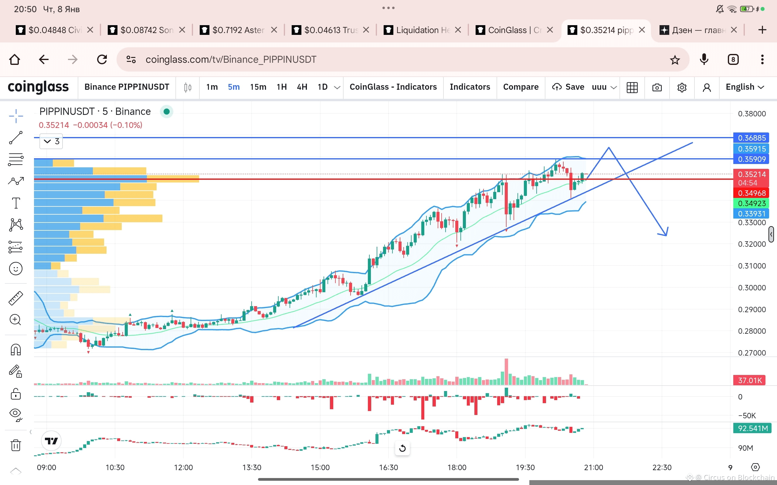Select the ruler measure tool

pos(16,298)
